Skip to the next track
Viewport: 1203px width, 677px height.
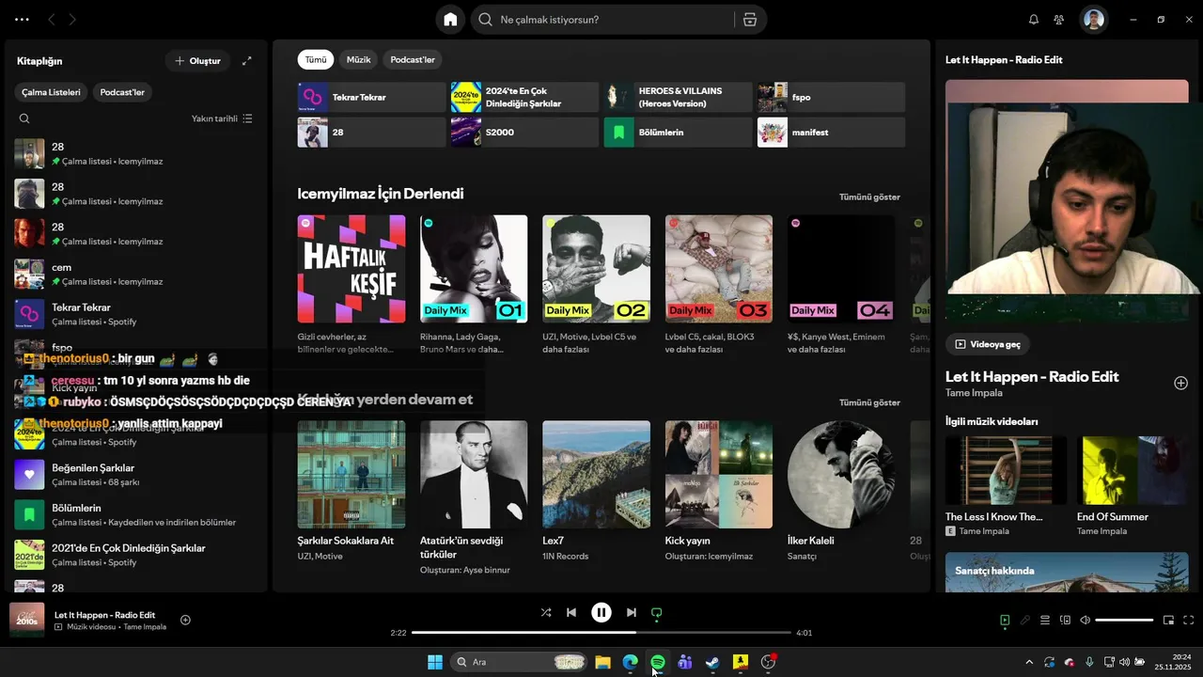[x=632, y=612]
